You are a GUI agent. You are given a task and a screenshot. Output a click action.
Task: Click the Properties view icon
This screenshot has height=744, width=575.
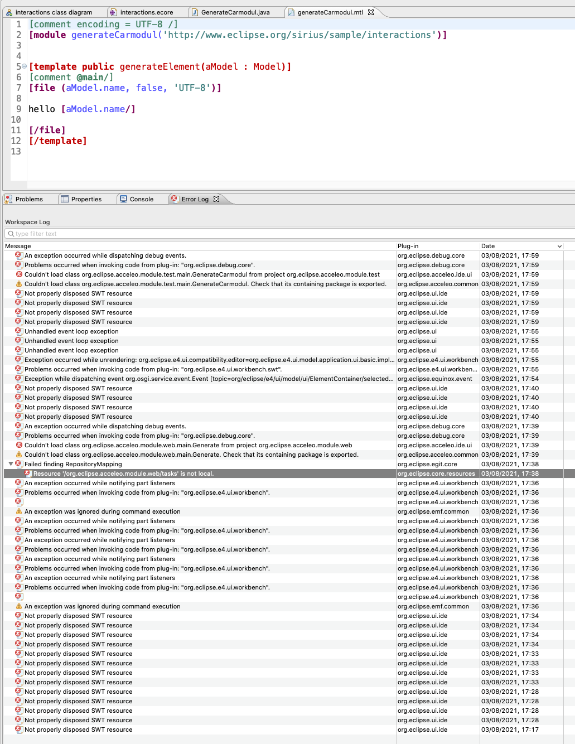(x=65, y=199)
